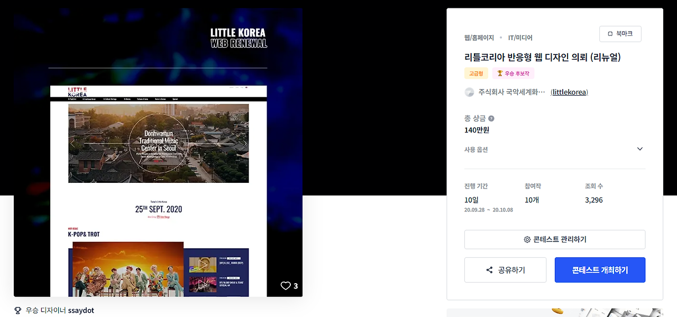Viewport: 677px width, 317px height.
Task: Click the date range 20.09.28 ~ 20.10.08
Action: tap(489, 210)
